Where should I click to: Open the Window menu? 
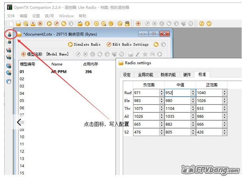pos(66,16)
